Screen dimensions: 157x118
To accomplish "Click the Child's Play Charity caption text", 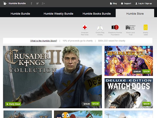I will [x=100, y=34].
